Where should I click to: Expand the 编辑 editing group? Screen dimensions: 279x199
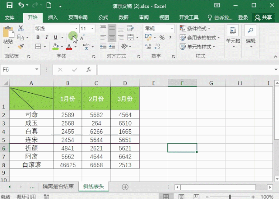click(x=251, y=37)
